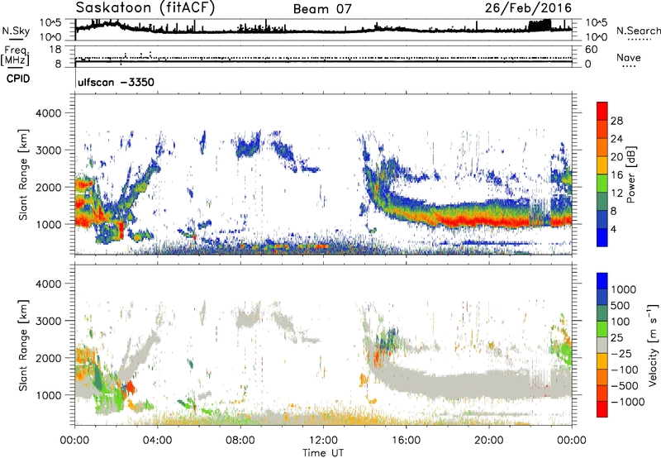Screen dimensions: 661x458
Task: Click "2000" on the velocity panel axis
Action: click(x=48, y=358)
